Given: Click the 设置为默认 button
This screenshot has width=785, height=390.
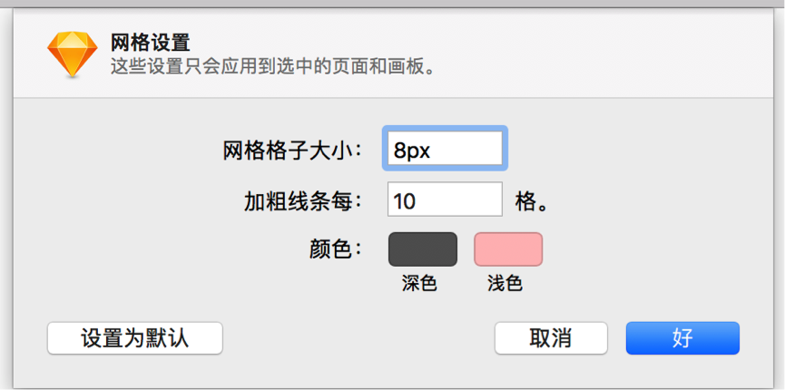Looking at the screenshot, I should pyautogui.click(x=135, y=338).
